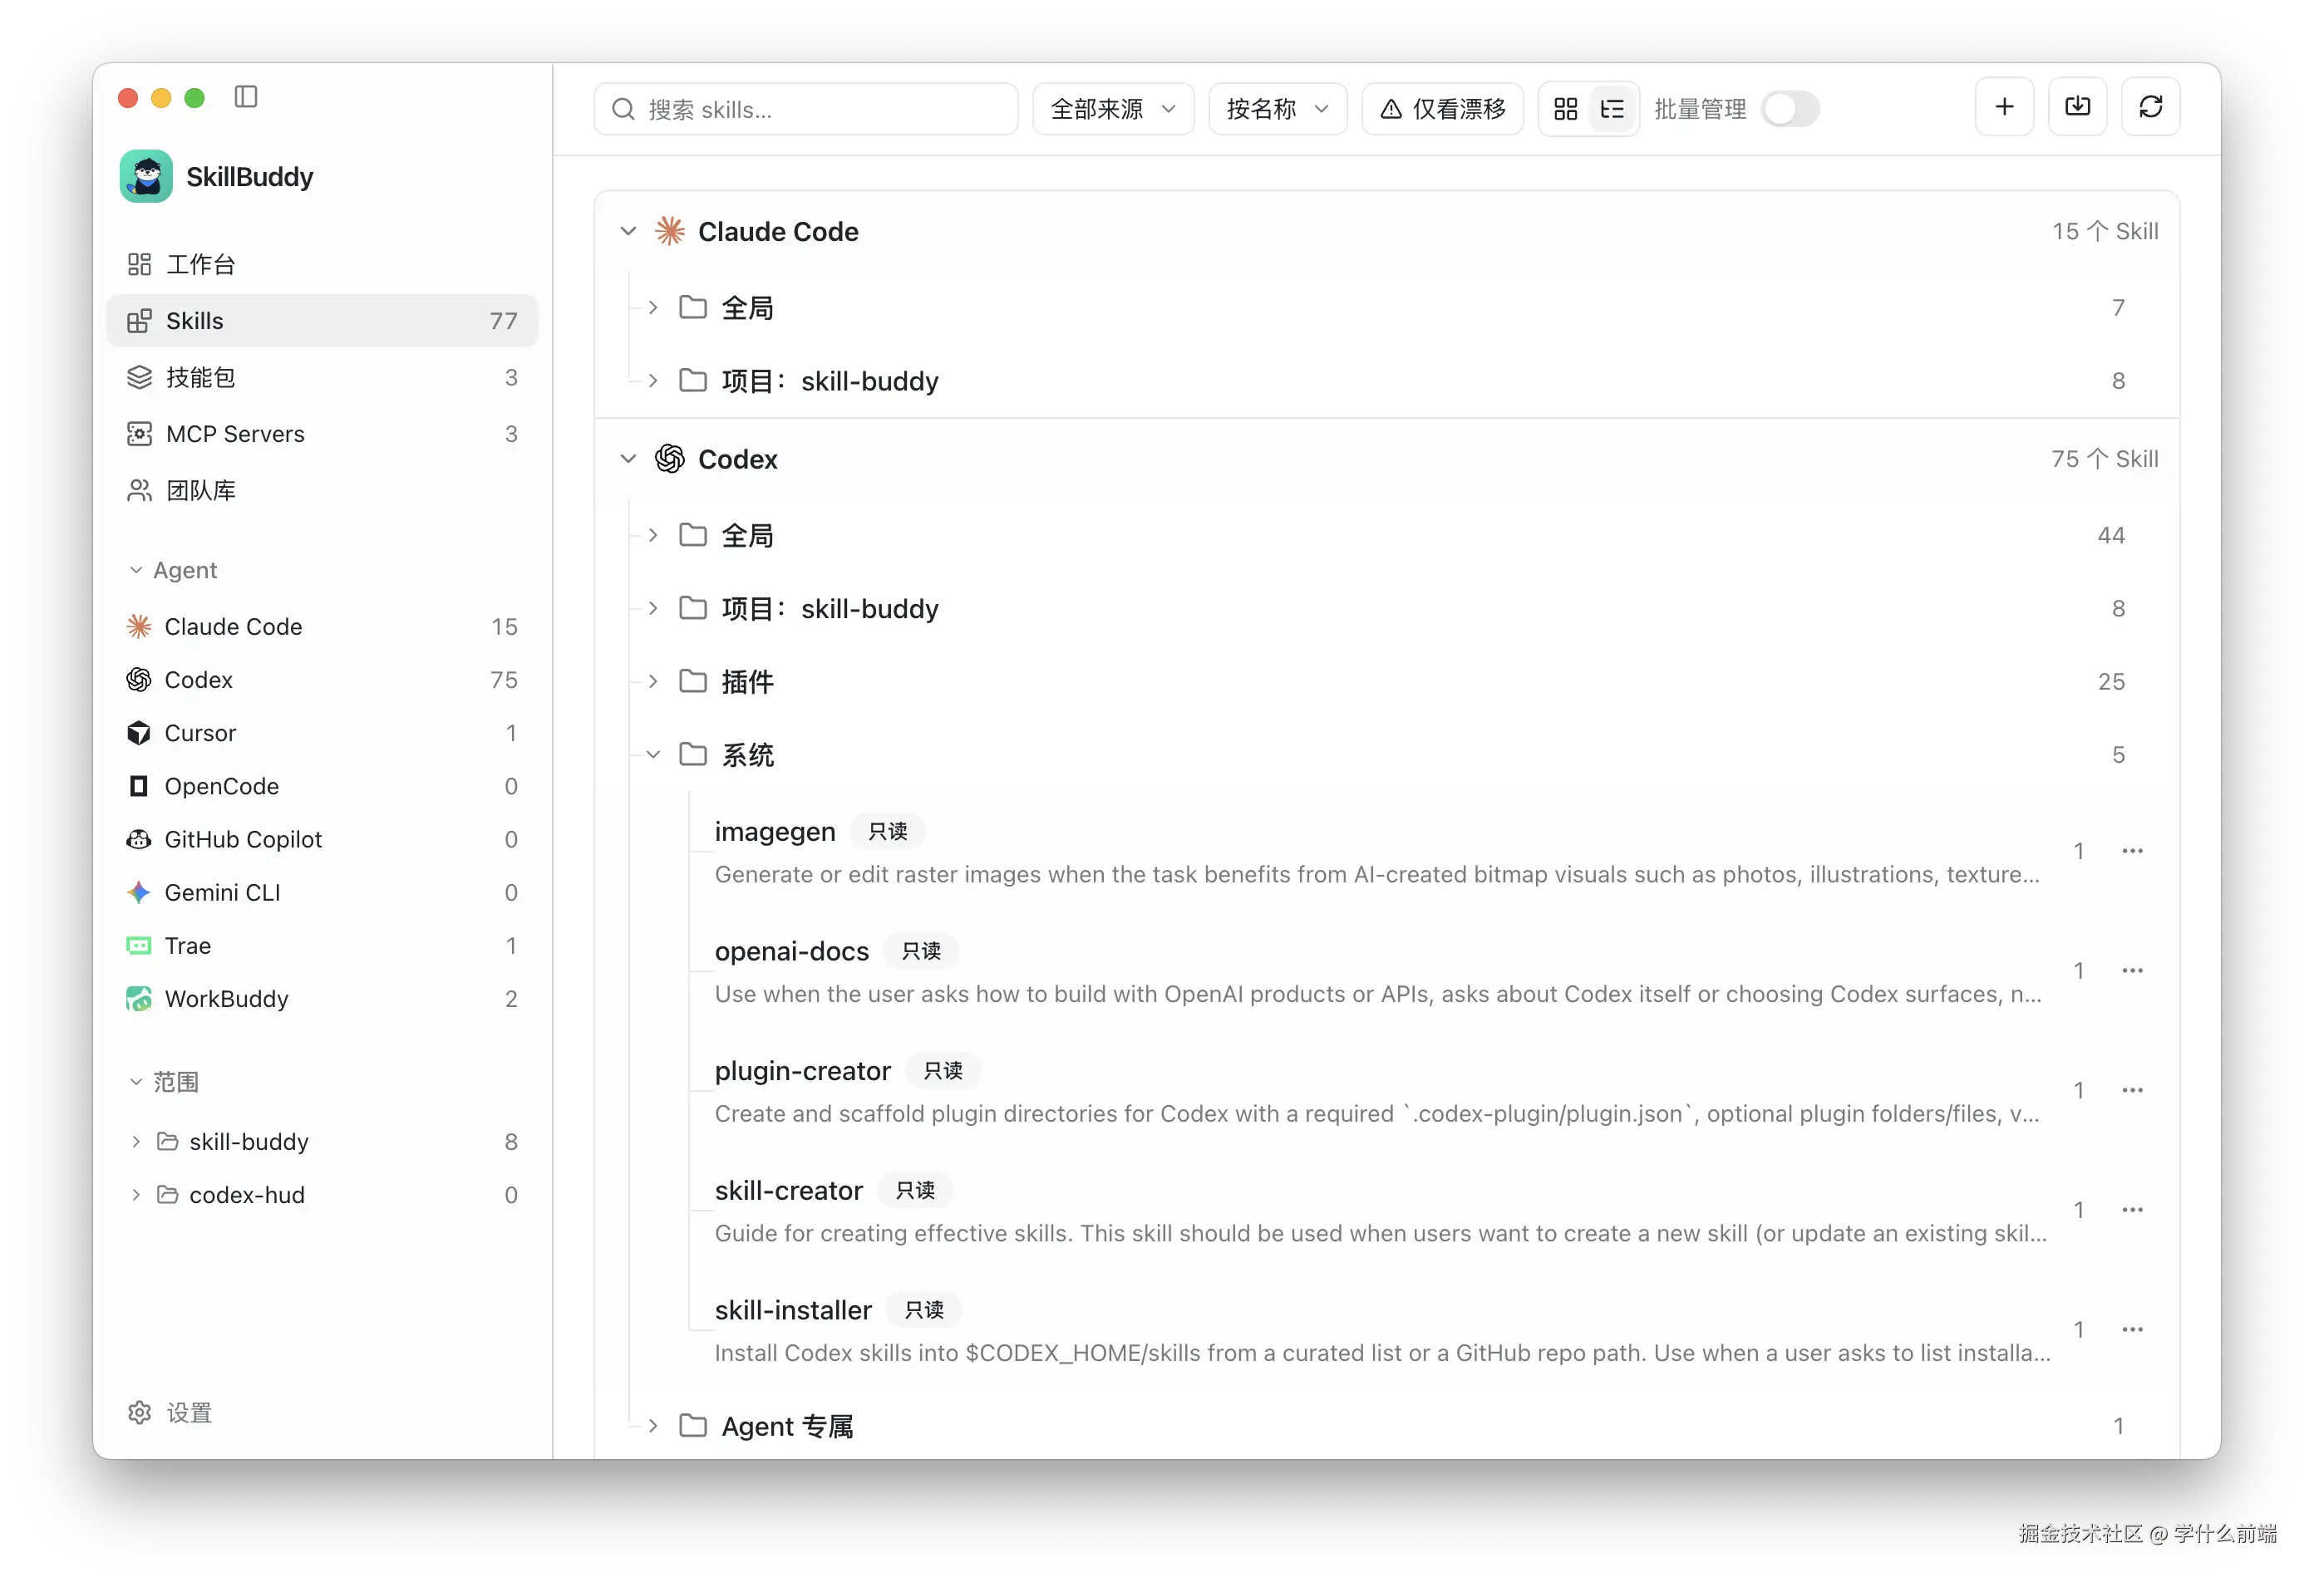
Task: Expand skill-buddy in the 范围 sidebar section
Action: click(136, 1142)
